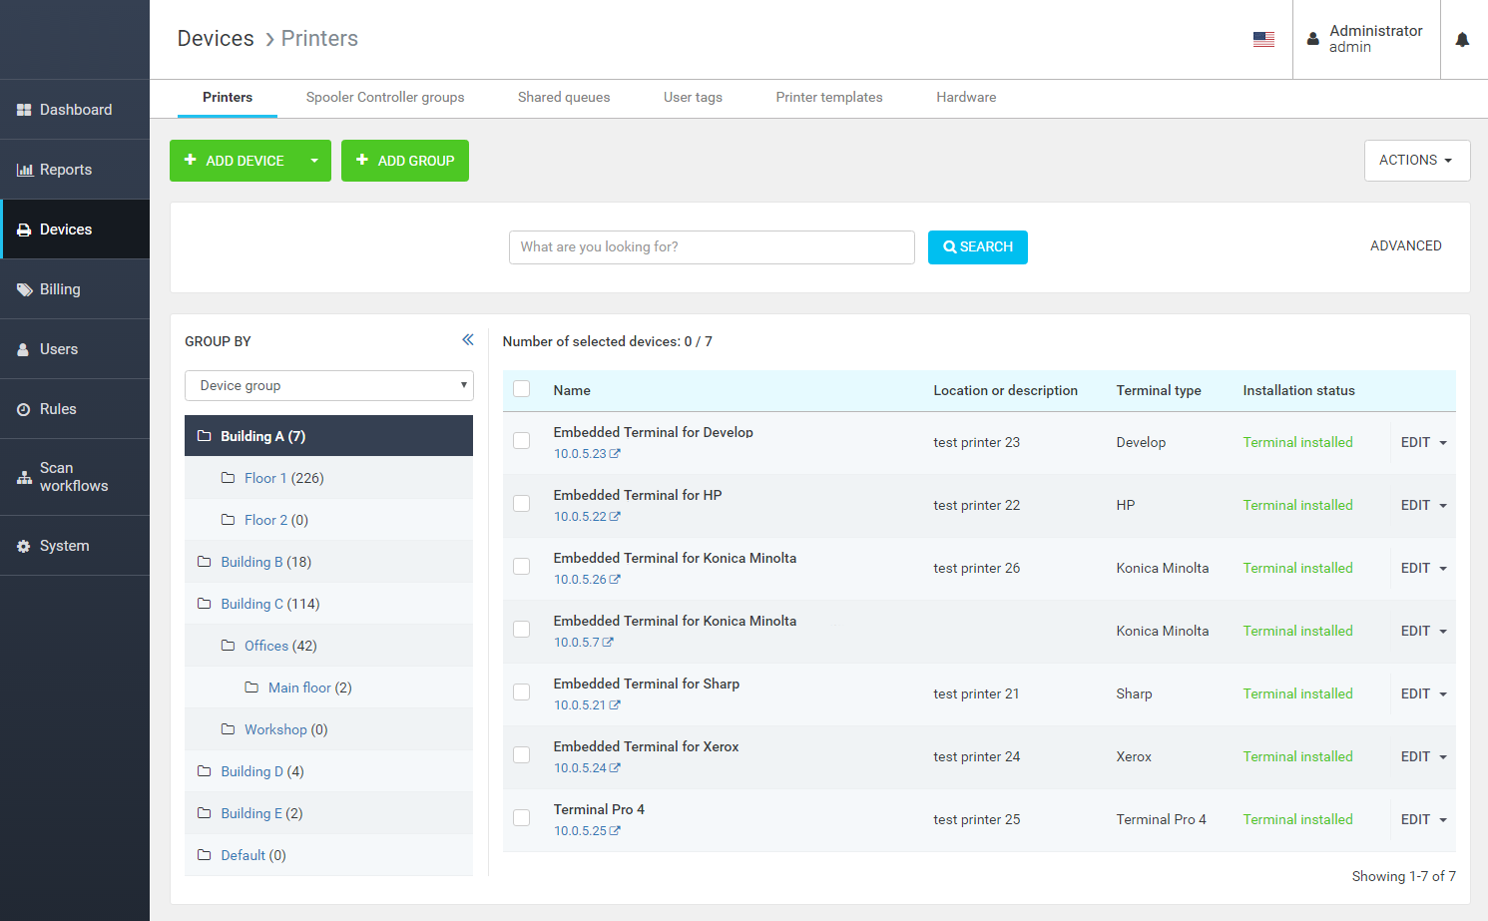The image size is (1488, 921).
Task: Click the Add Group button
Action: (x=405, y=161)
